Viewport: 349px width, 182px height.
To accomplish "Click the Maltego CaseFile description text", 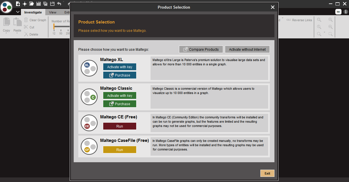I will 208,145.
